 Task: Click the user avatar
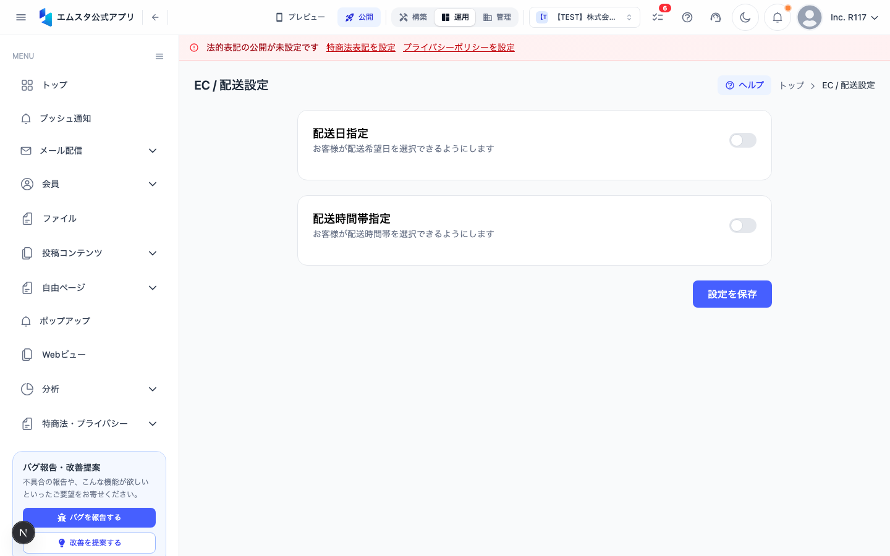(x=810, y=17)
